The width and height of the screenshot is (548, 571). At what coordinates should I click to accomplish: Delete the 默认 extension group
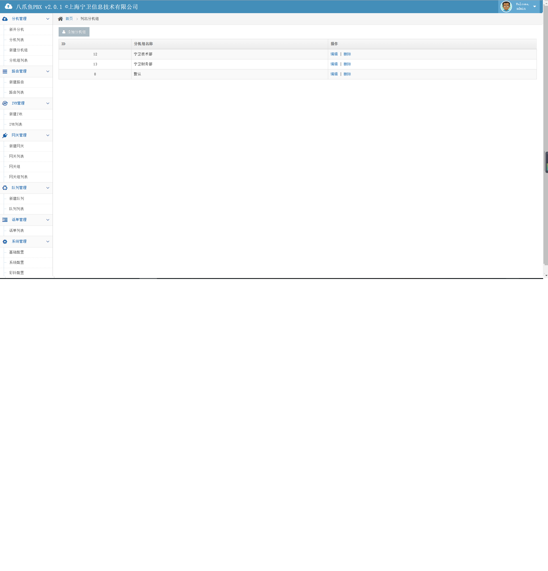point(347,74)
